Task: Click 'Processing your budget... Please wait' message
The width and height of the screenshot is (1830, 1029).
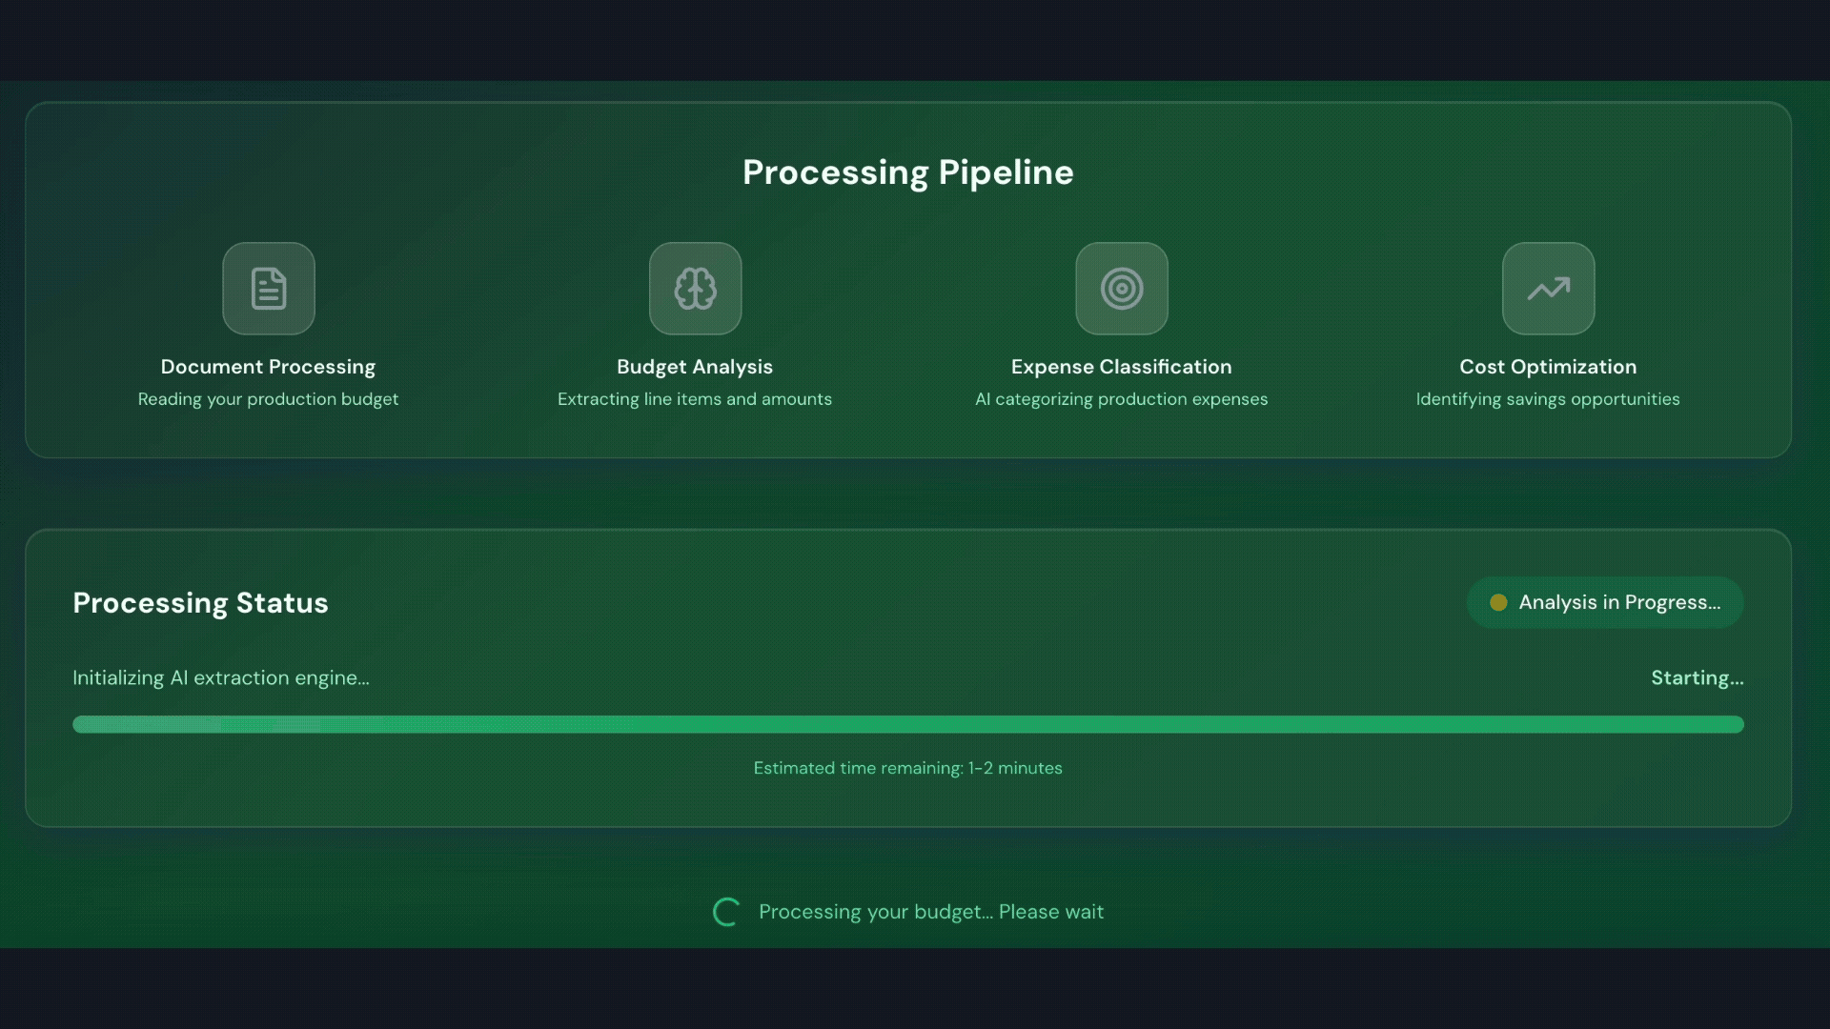Action: point(930,912)
